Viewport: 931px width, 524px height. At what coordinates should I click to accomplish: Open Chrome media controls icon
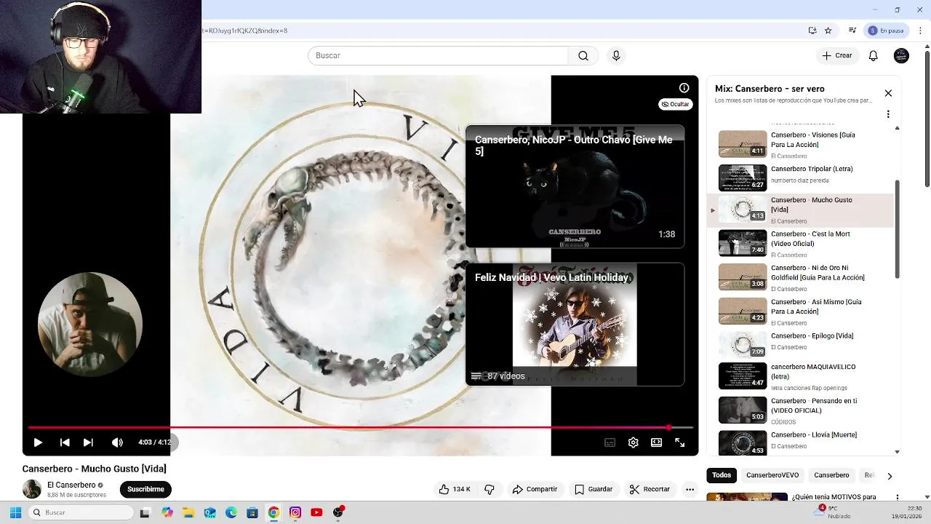click(x=852, y=31)
